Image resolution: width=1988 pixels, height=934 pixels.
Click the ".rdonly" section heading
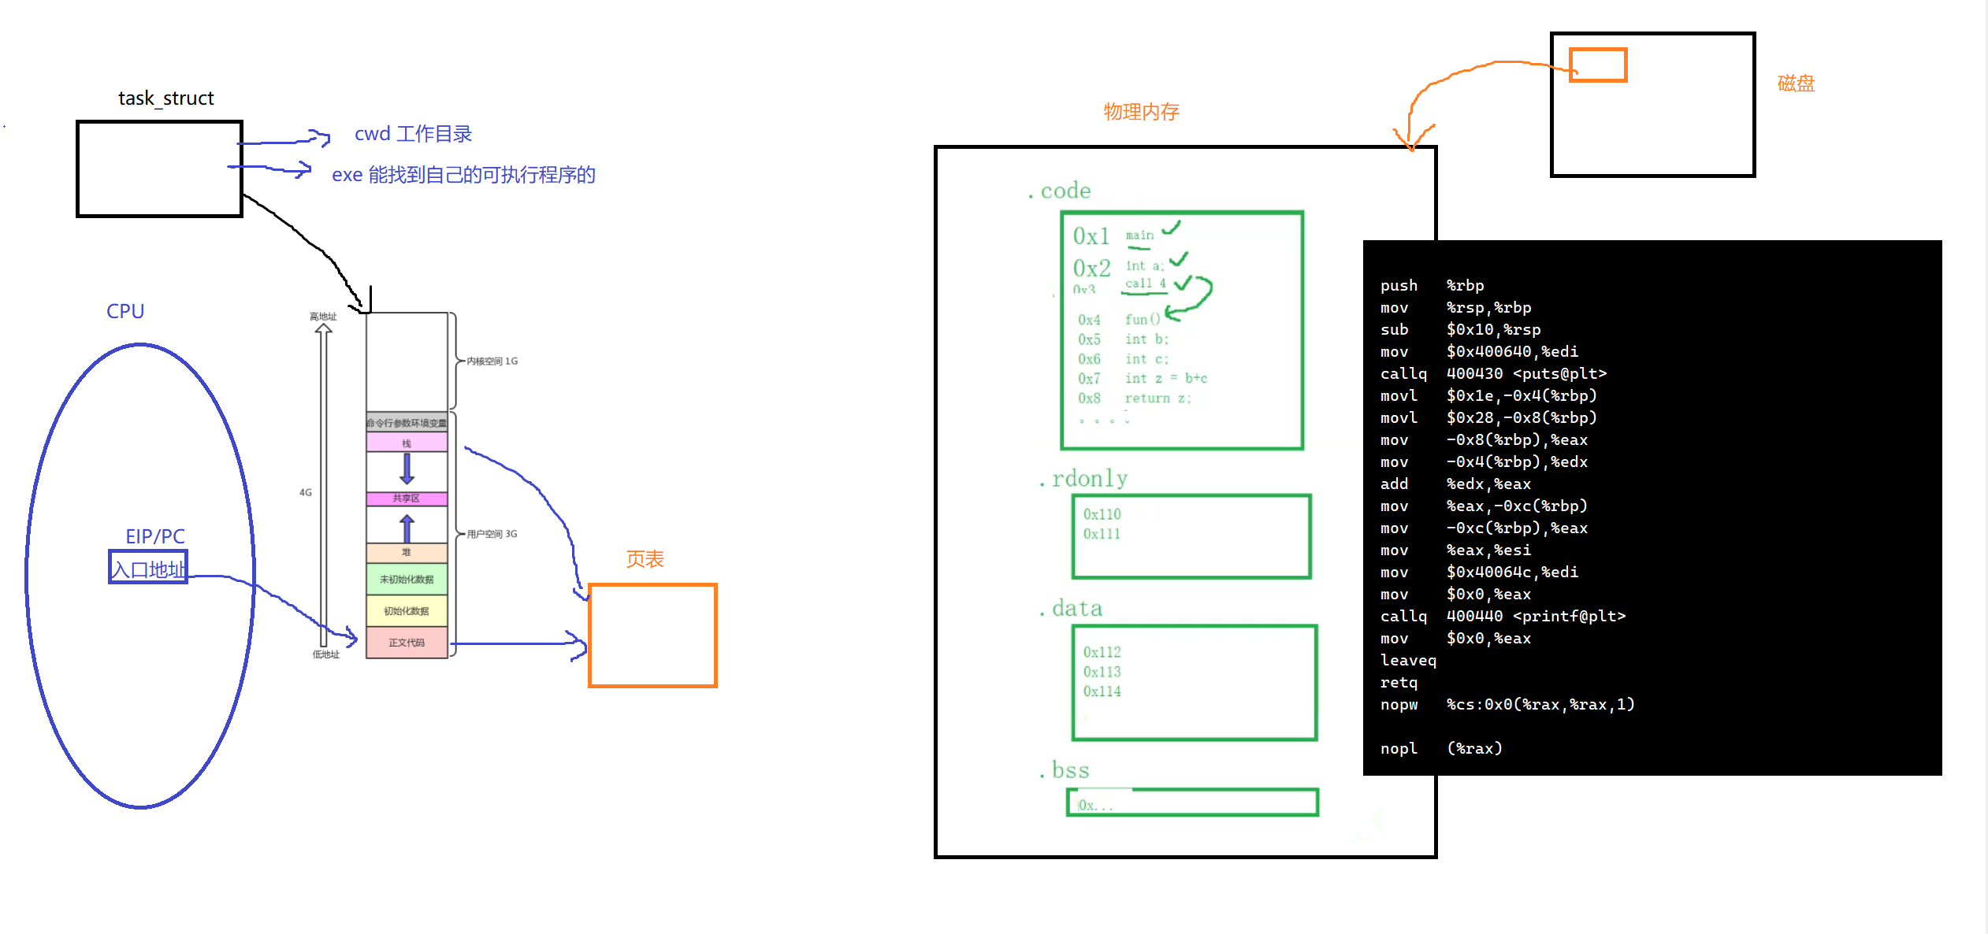tap(1083, 479)
